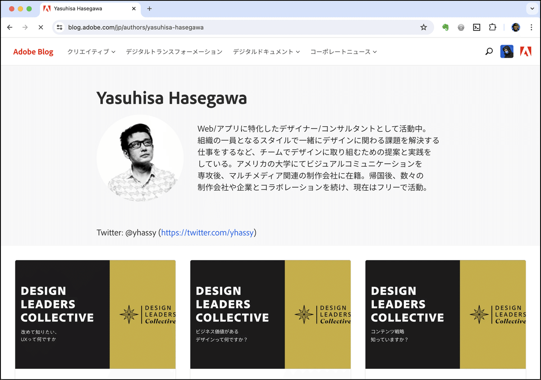541x380 pixels.
Task: Open the UXって何ですか Design Leaders article thumbnail
Action: (x=95, y=314)
